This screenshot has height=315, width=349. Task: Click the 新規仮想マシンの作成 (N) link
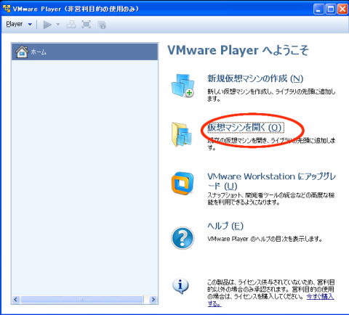click(255, 78)
